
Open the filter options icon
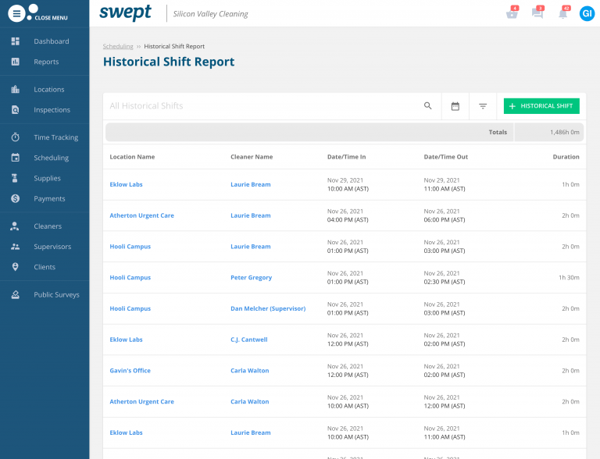(x=483, y=106)
